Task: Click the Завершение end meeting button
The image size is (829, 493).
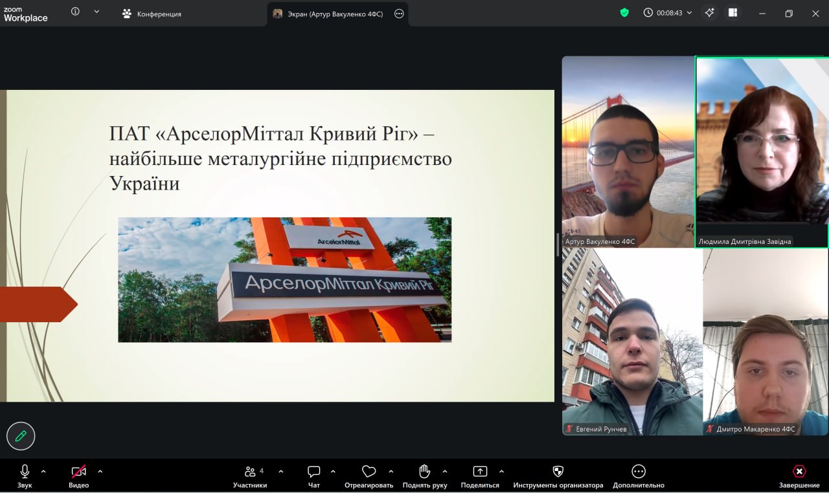Action: point(799,476)
